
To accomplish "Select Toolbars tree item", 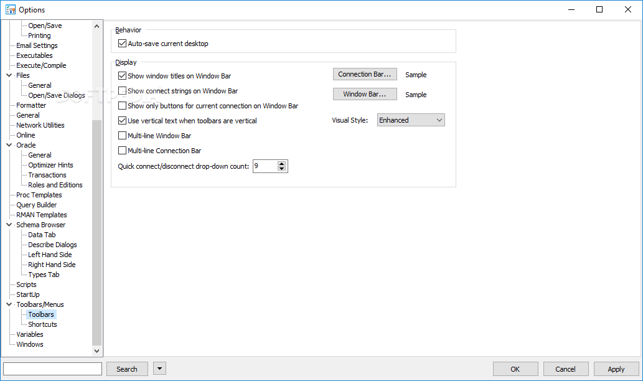I will 41,314.
